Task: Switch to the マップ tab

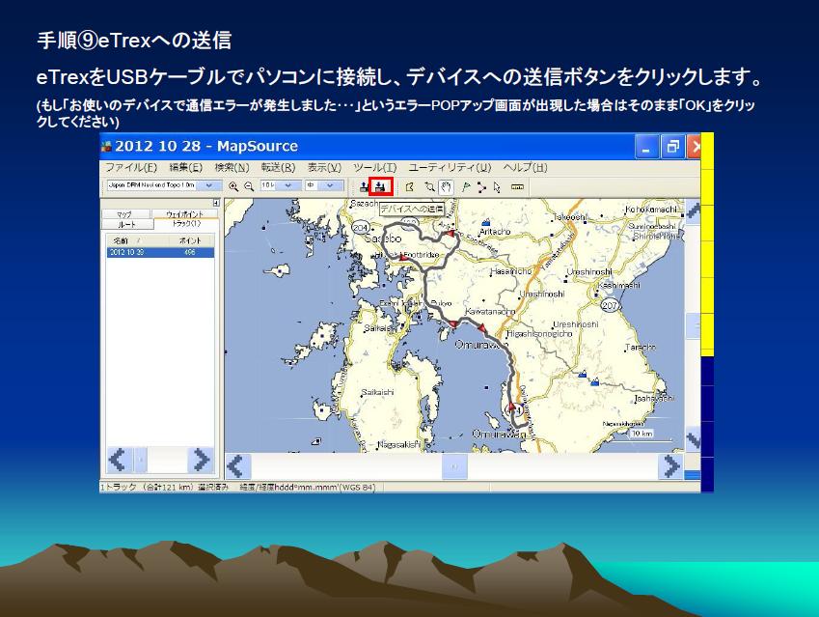Action: (x=125, y=214)
